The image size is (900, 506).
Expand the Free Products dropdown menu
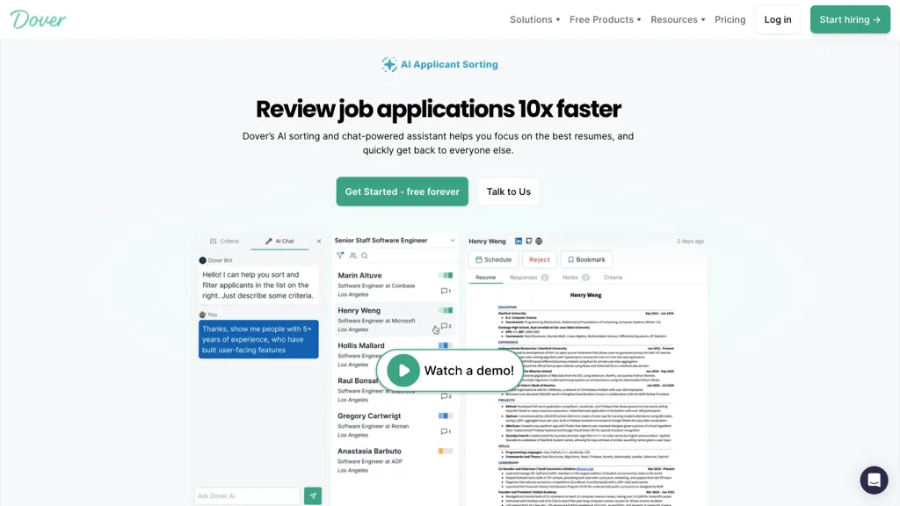click(605, 19)
